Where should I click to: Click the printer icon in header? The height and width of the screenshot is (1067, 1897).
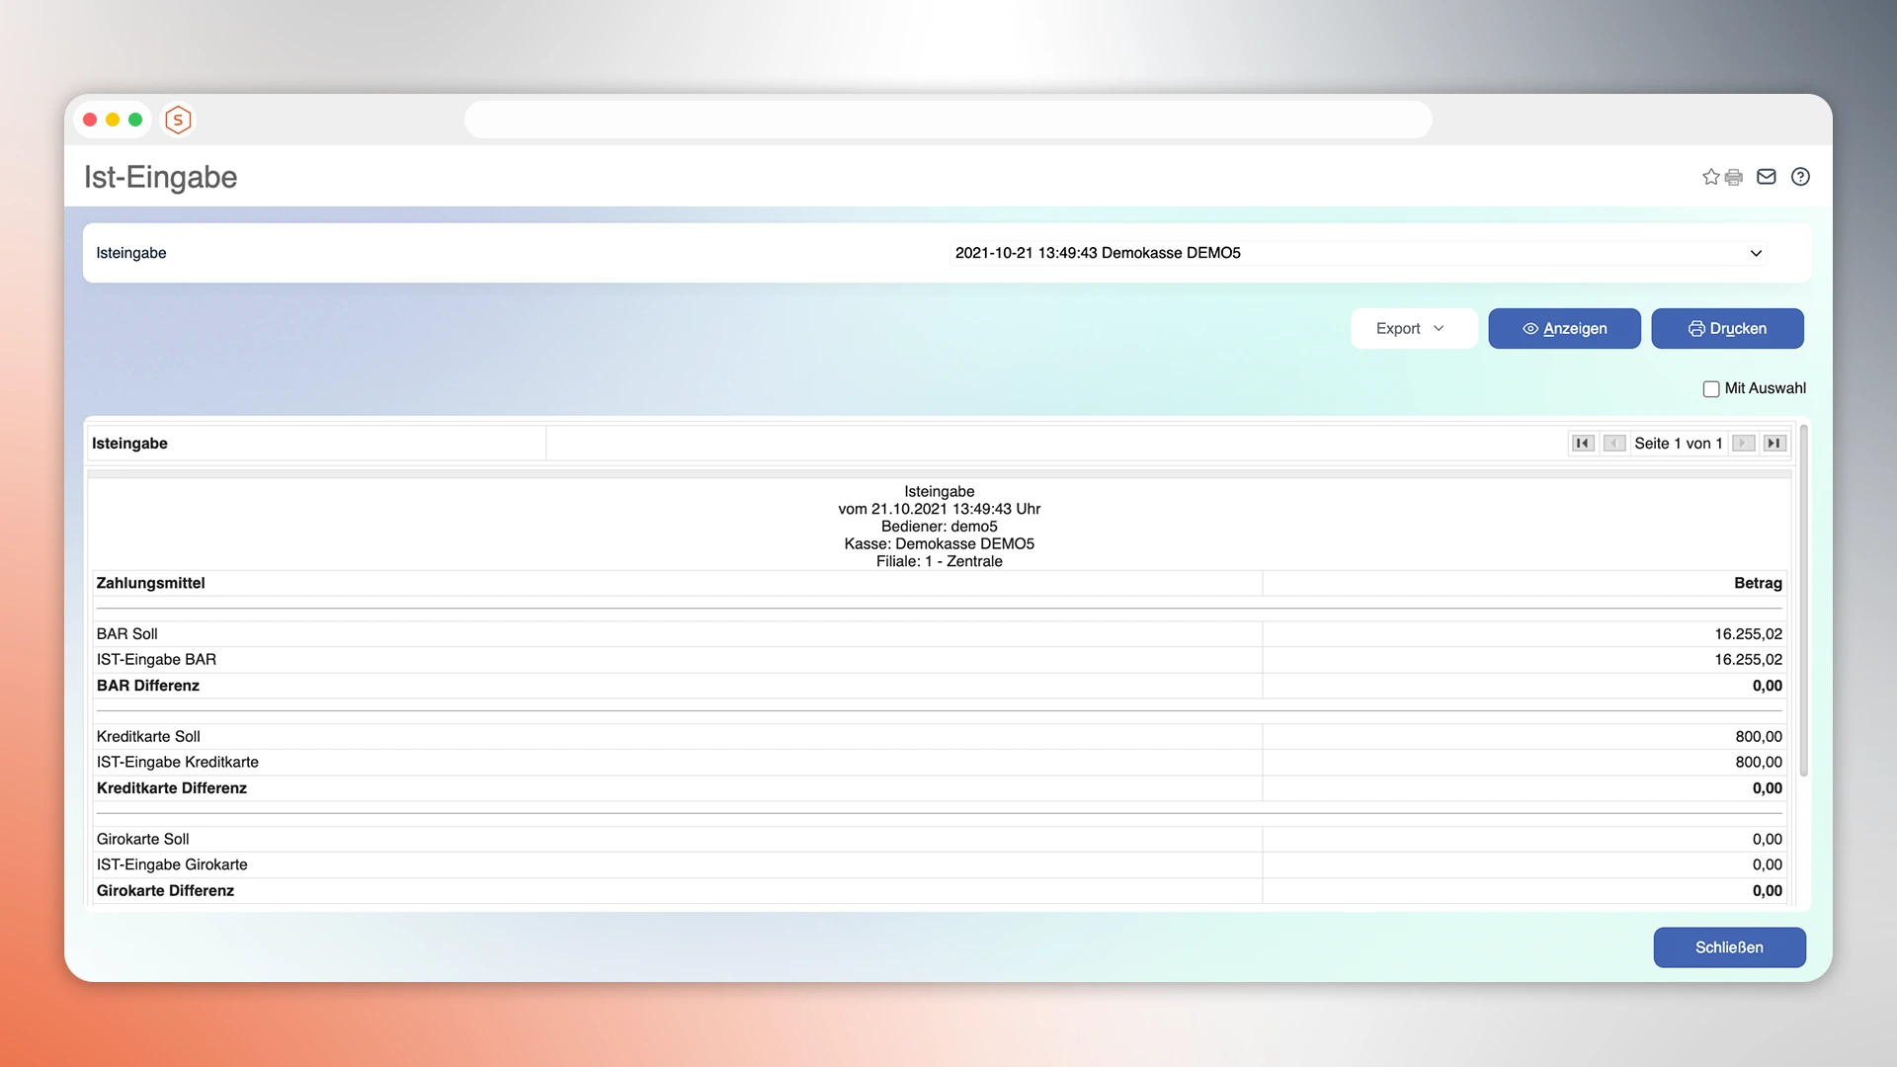[x=1734, y=178]
